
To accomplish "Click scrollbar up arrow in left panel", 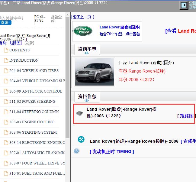I will click(67, 15).
